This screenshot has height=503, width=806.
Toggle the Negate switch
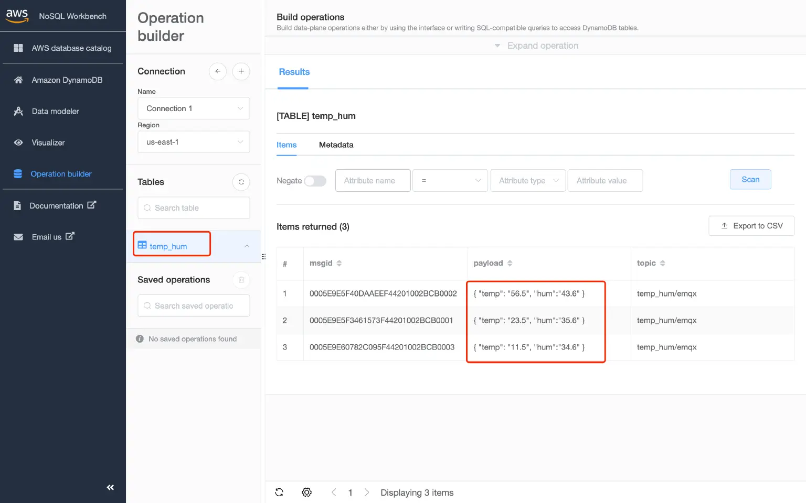click(x=315, y=181)
